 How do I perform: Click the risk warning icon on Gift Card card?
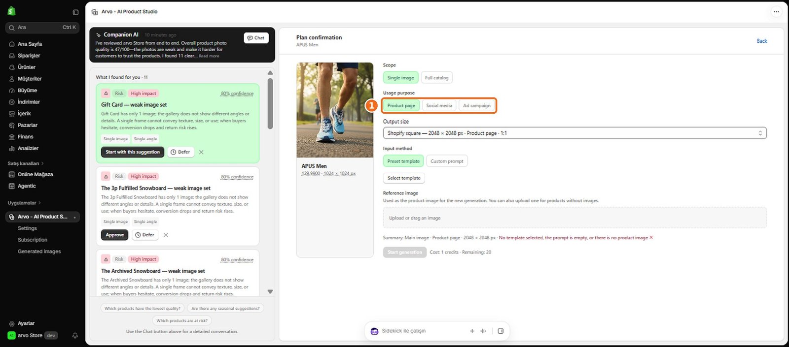tap(106, 94)
